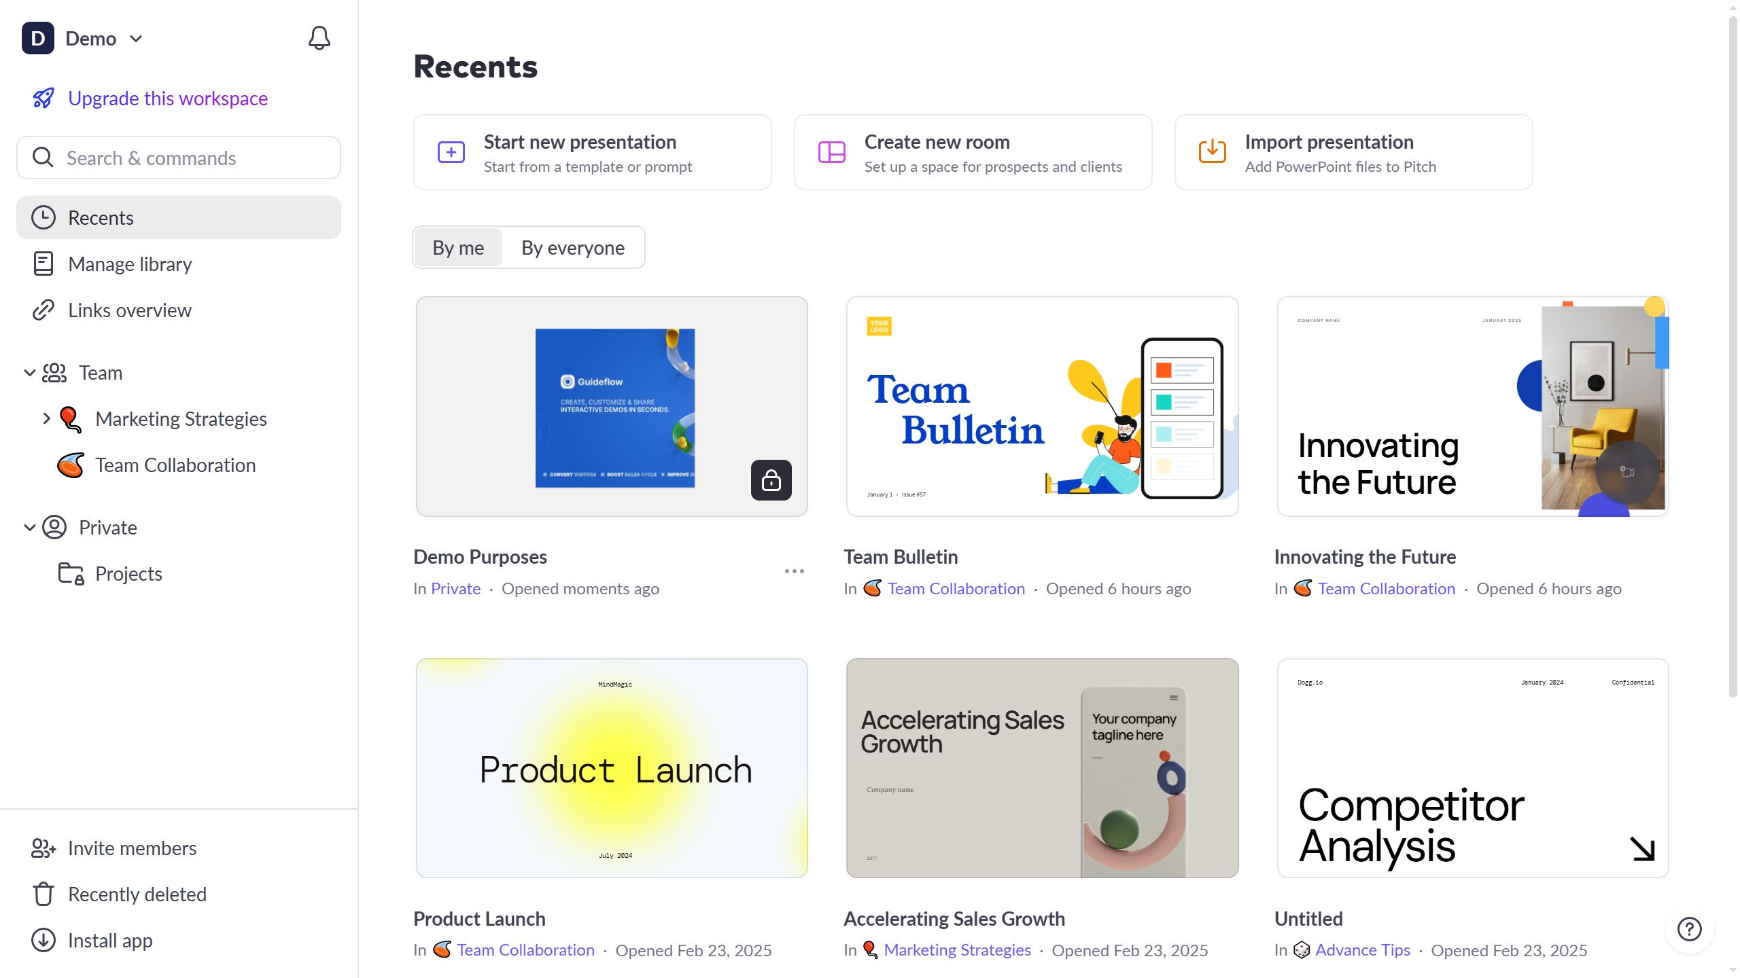Image resolution: width=1740 pixels, height=978 pixels.
Task: Expand the Marketing Strategies folder
Action: tap(46, 418)
